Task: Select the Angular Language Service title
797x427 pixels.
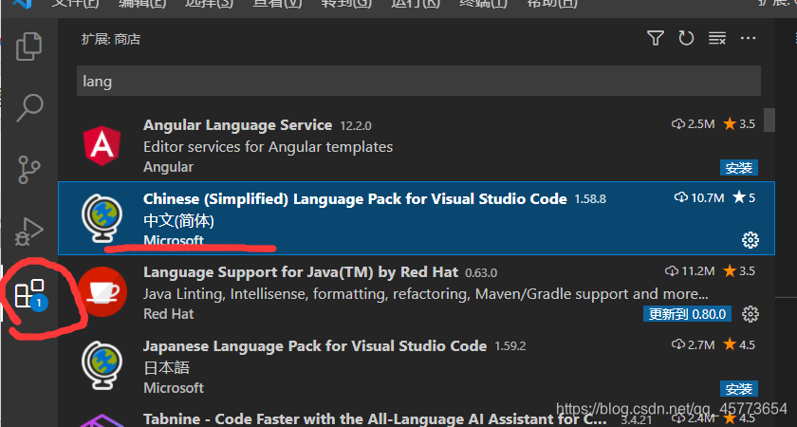Action: pyautogui.click(x=237, y=125)
